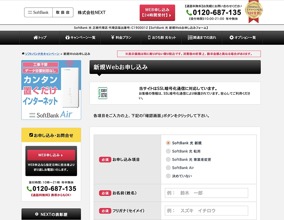Click the gift icon beside キャンペーン一覧
284x220 pixels.
coord(68,37)
